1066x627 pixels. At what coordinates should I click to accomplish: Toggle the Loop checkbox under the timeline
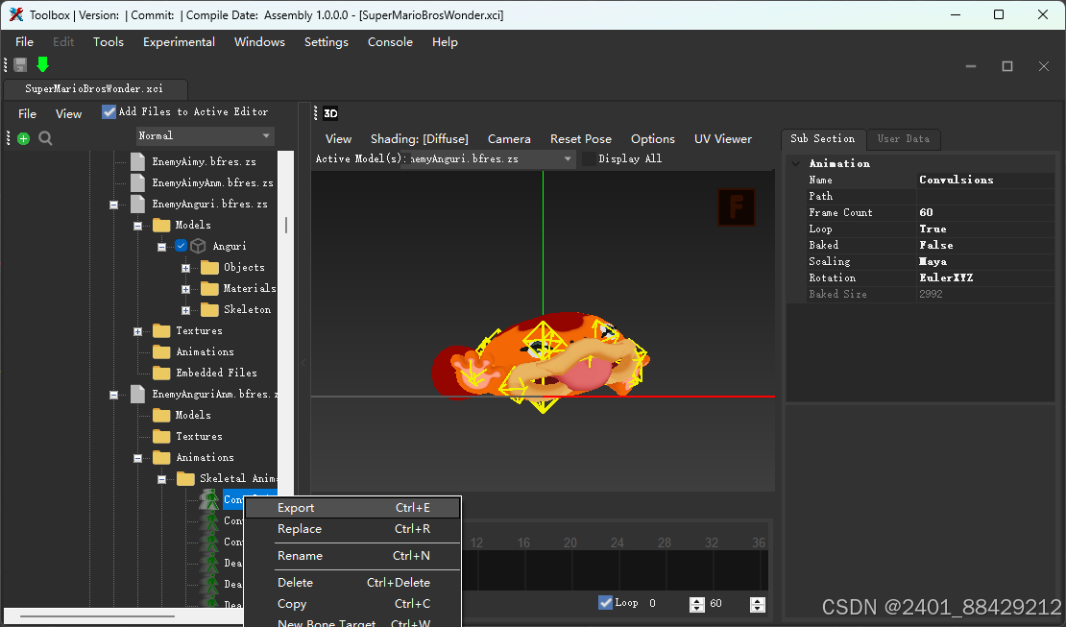click(605, 603)
